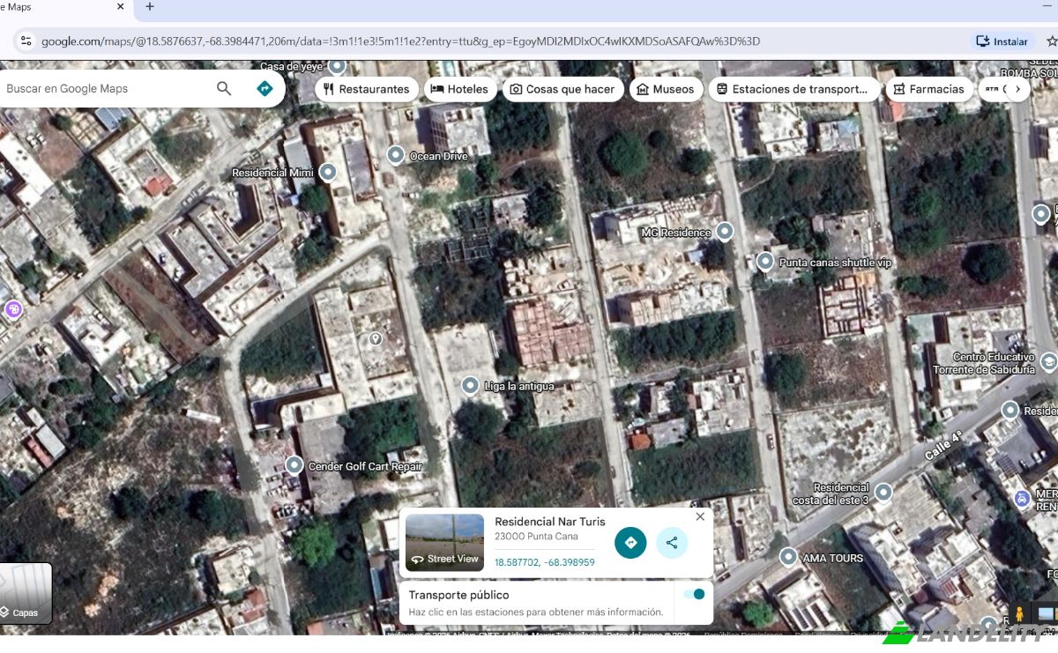Open the MG Residence marker

pos(724,231)
